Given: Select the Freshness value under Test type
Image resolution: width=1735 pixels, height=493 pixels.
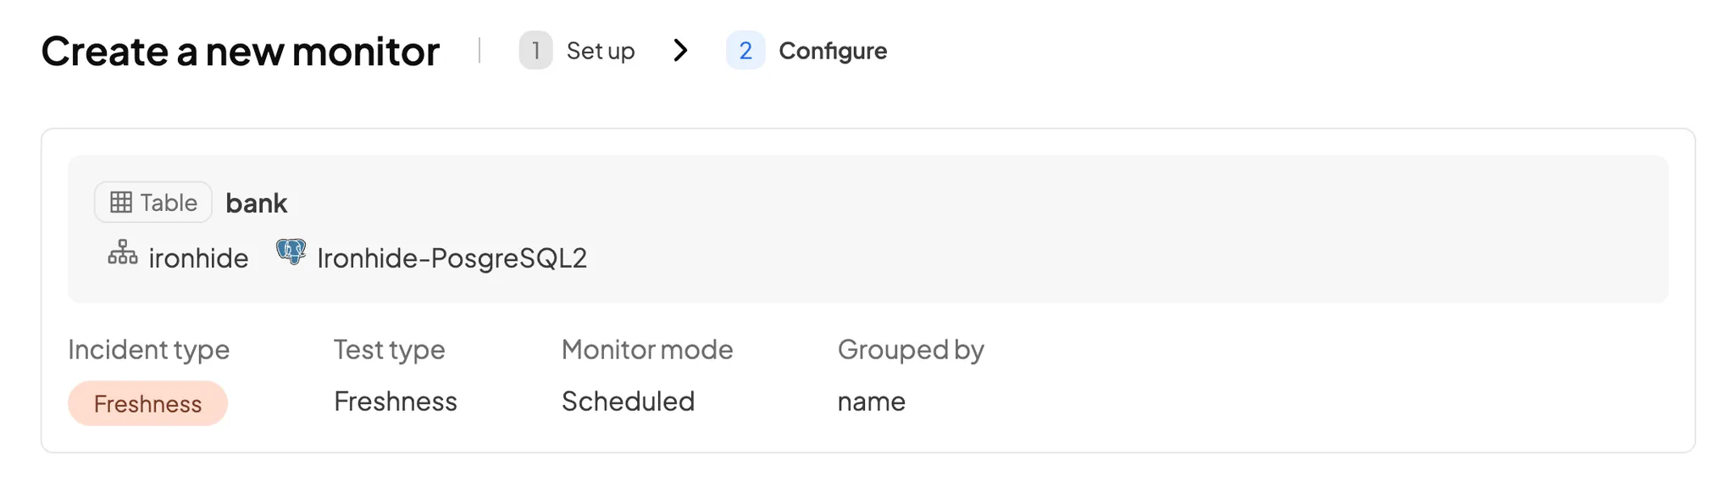Looking at the screenshot, I should [395, 401].
